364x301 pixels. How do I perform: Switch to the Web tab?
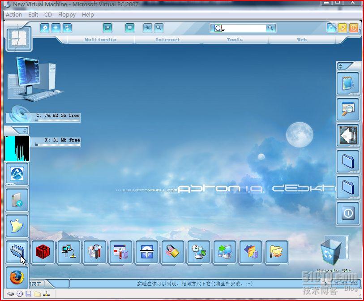(x=302, y=40)
